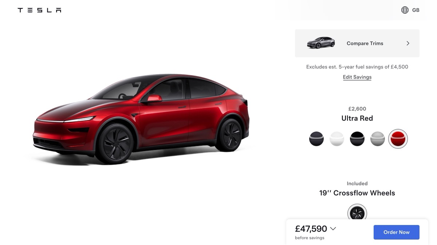
Task: Open the Edit Savings link
Action: pyautogui.click(x=357, y=77)
